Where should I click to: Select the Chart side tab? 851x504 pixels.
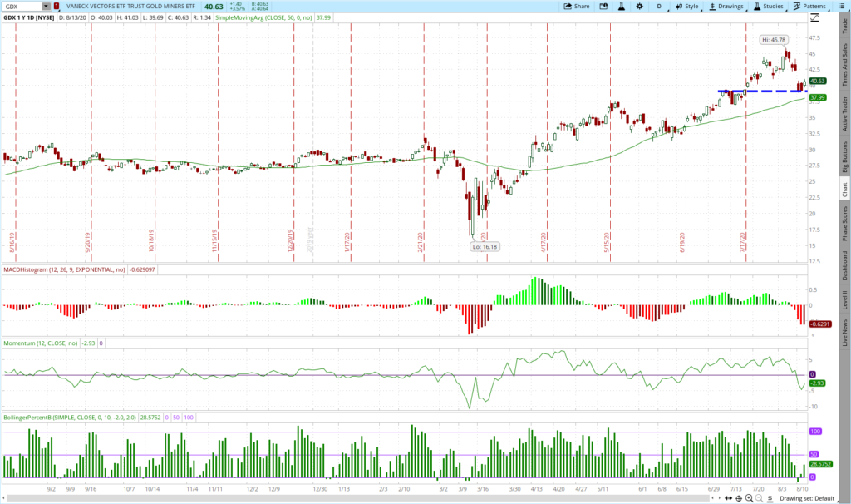[x=844, y=189]
